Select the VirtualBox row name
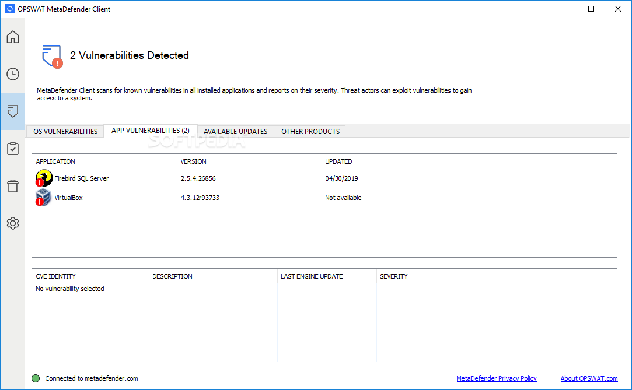 pos(68,198)
